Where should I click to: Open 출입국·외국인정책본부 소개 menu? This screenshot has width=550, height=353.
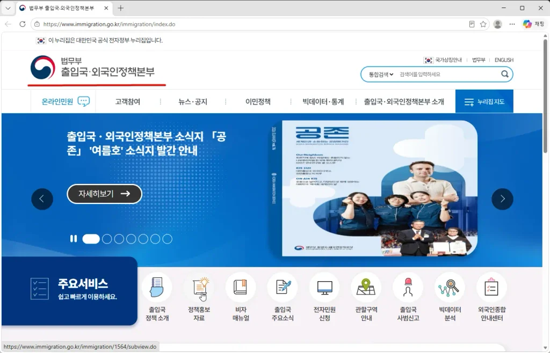(404, 101)
